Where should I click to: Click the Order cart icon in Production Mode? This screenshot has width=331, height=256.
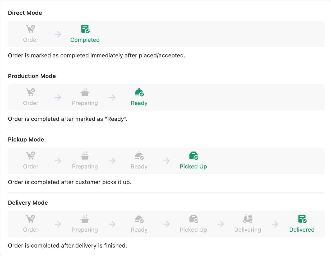click(x=31, y=92)
